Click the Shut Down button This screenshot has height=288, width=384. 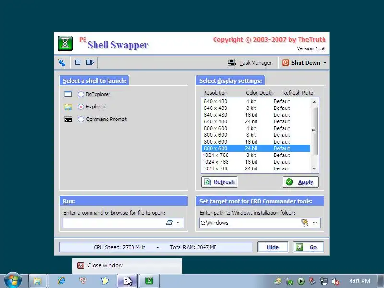[x=301, y=63]
